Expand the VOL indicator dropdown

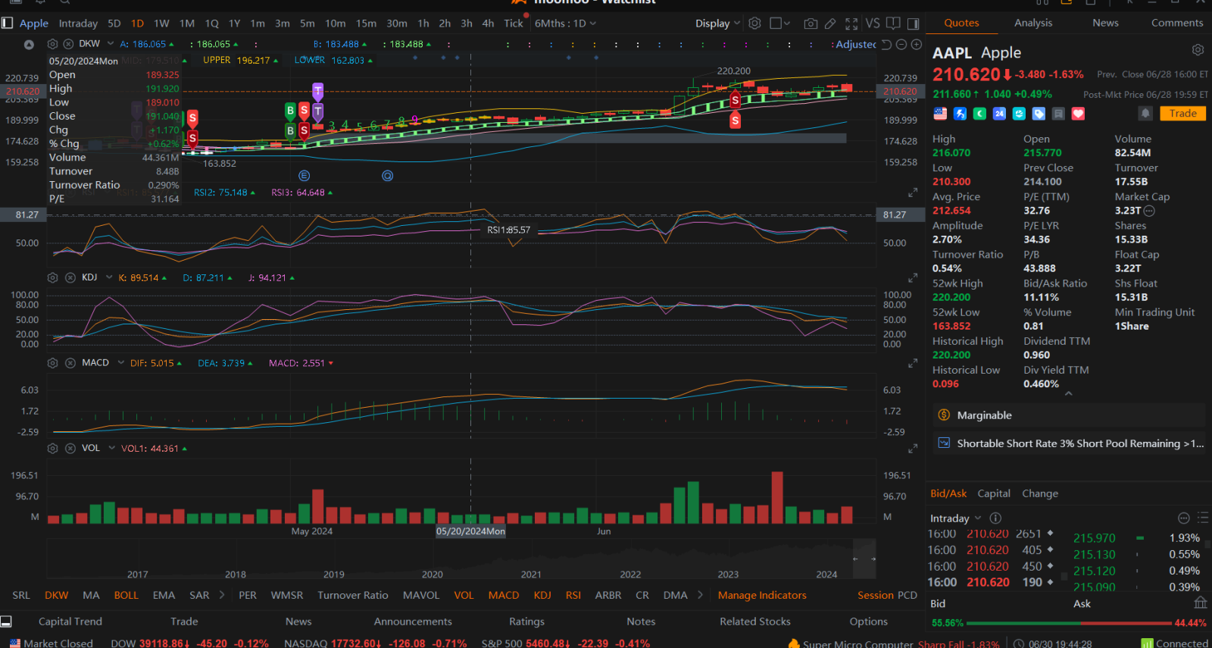point(111,449)
